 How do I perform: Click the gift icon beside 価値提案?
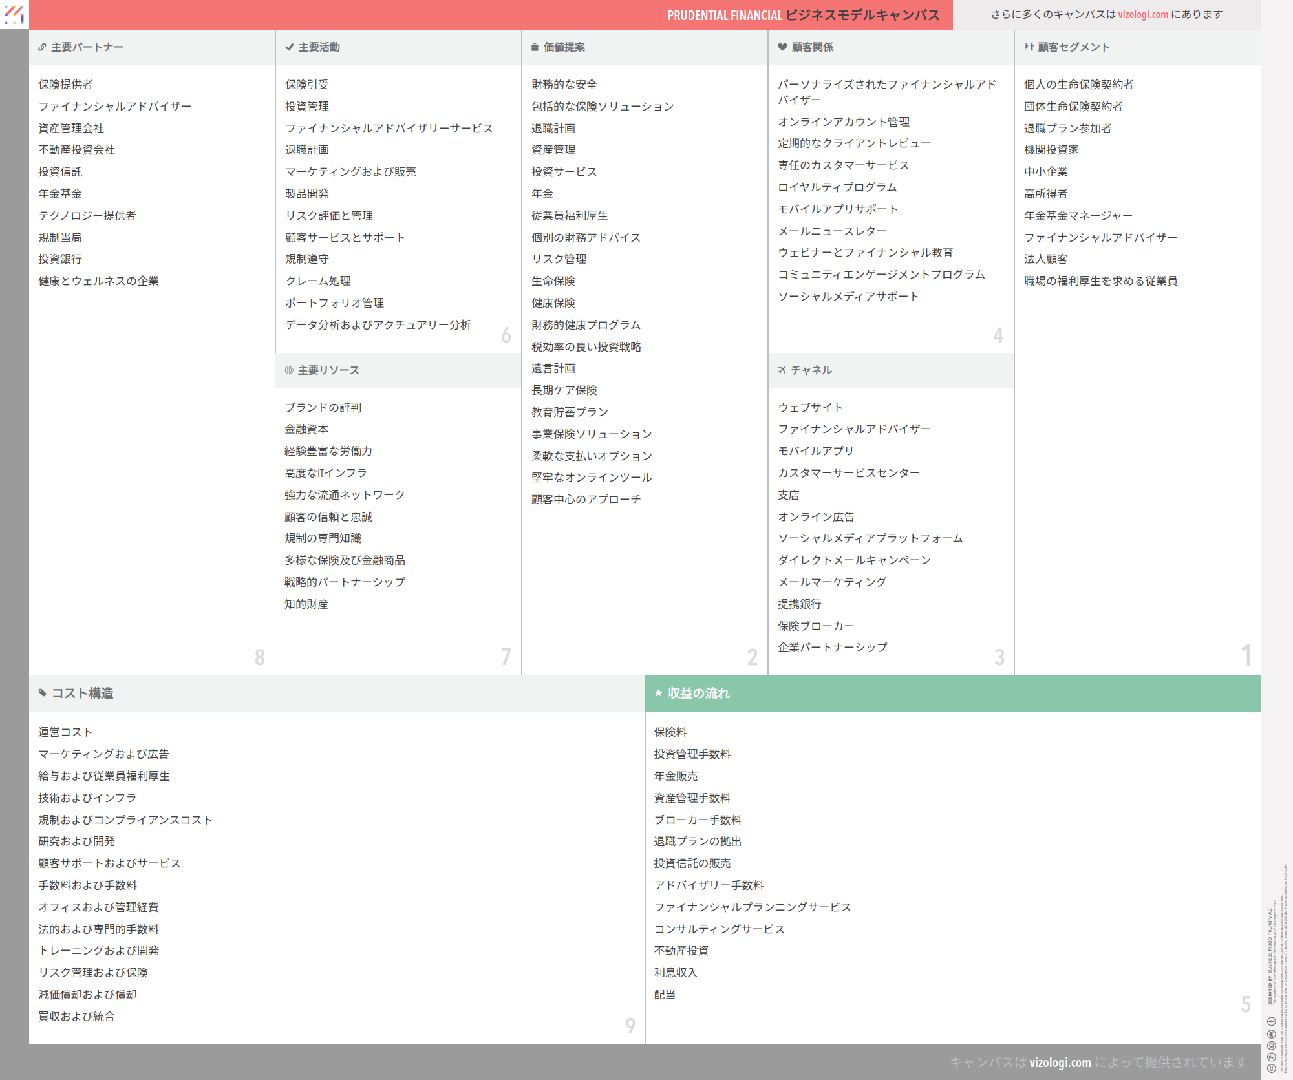click(x=535, y=47)
